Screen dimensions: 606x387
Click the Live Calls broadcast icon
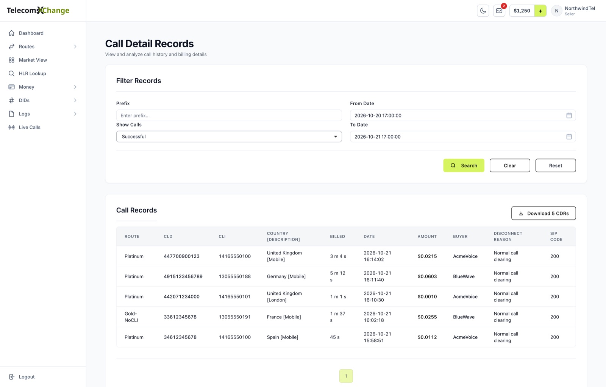pyautogui.click(x=11, y=127)
